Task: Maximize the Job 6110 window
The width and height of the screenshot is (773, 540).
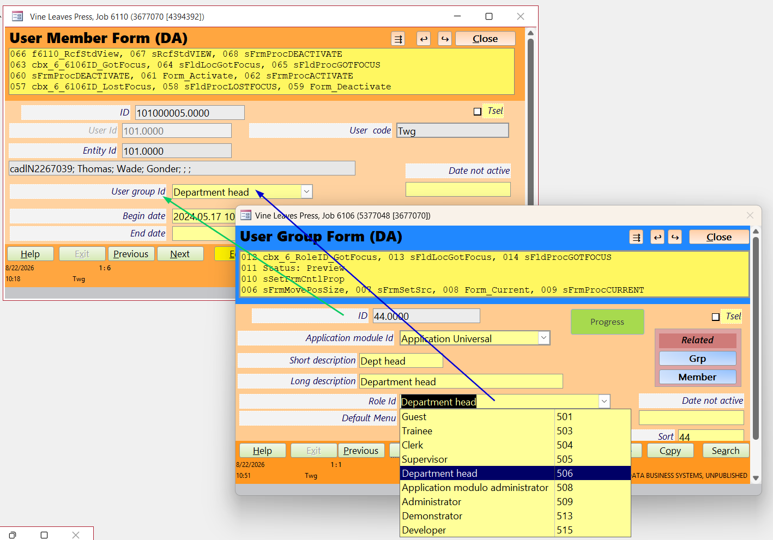Action: tap(489, 16)
